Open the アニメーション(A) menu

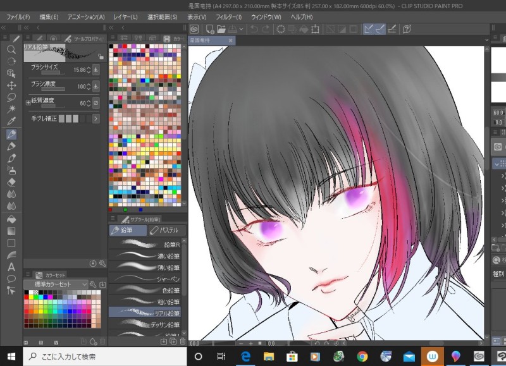[86, 17]
